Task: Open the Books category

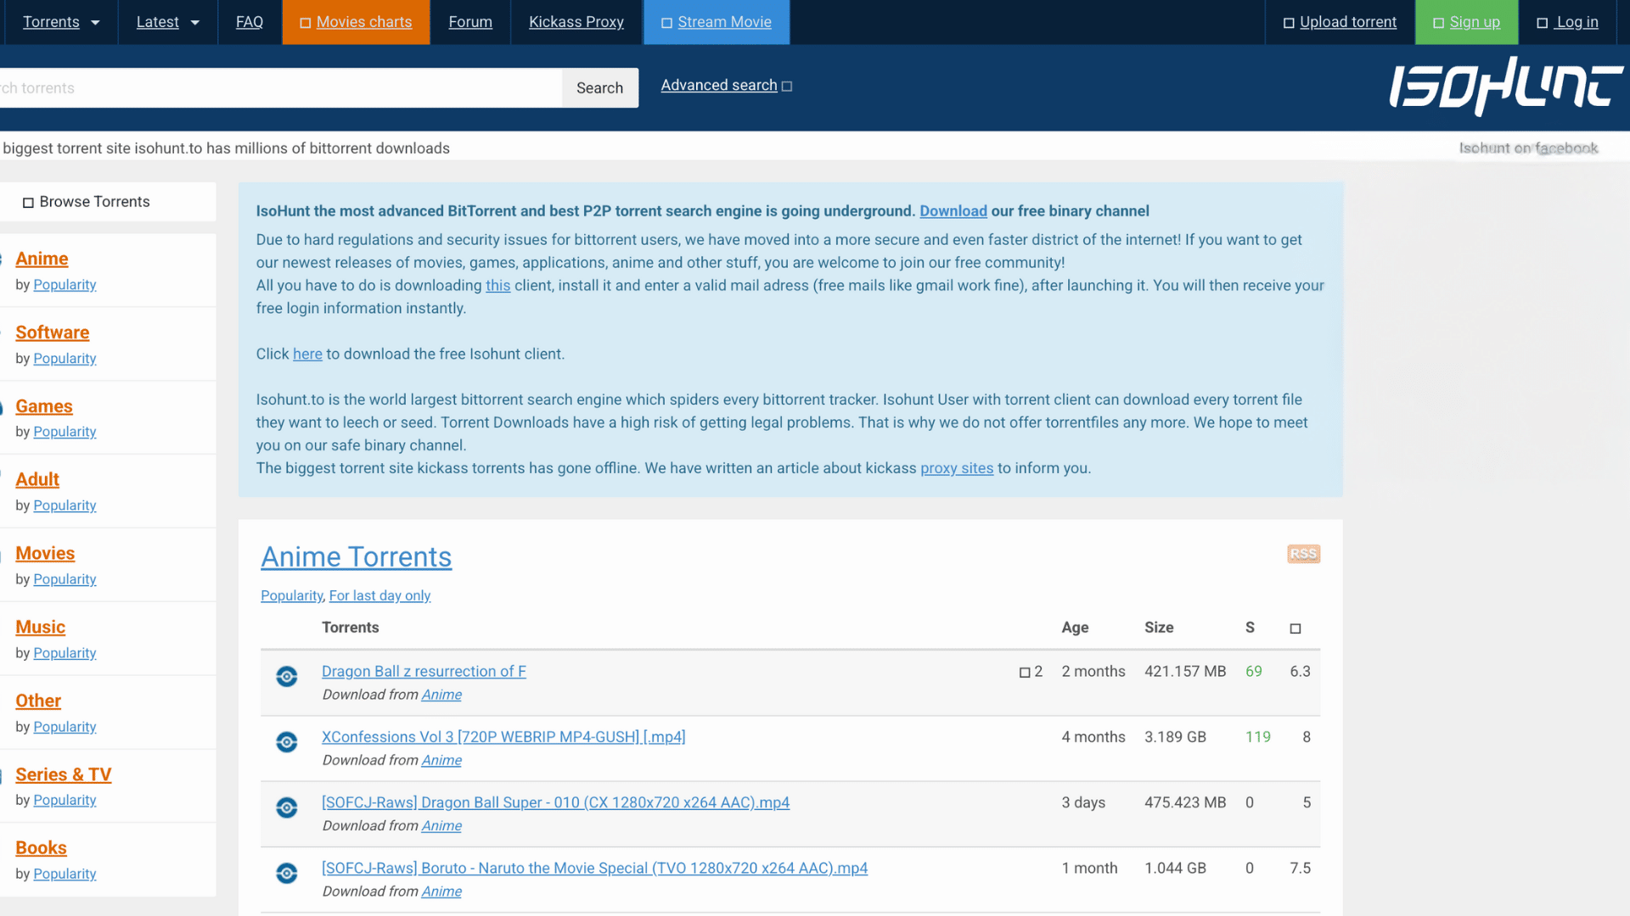Action: [41, 847]
